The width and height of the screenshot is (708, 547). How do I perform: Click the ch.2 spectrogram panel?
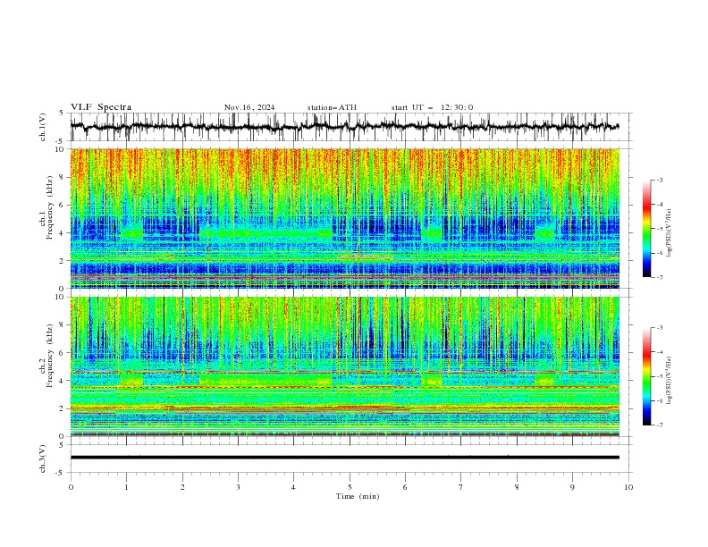345,366
